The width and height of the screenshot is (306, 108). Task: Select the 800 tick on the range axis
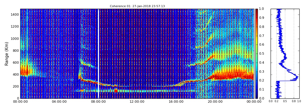coord(16,51)
